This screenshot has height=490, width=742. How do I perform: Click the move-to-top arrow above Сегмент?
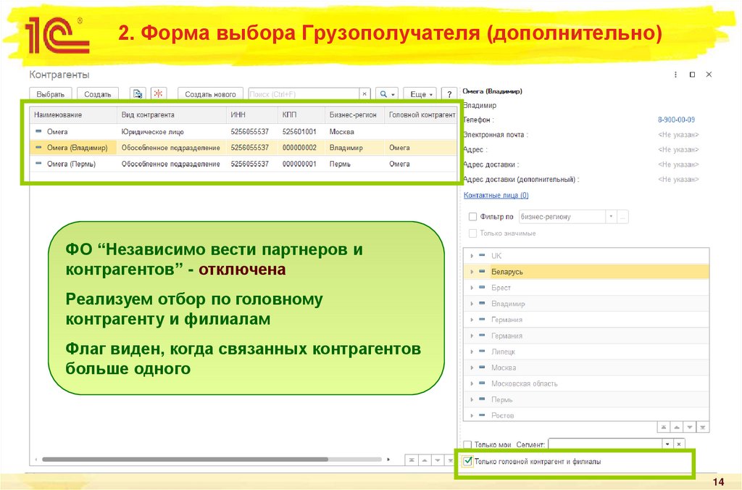pyautogui.click(x=663, y=427)
